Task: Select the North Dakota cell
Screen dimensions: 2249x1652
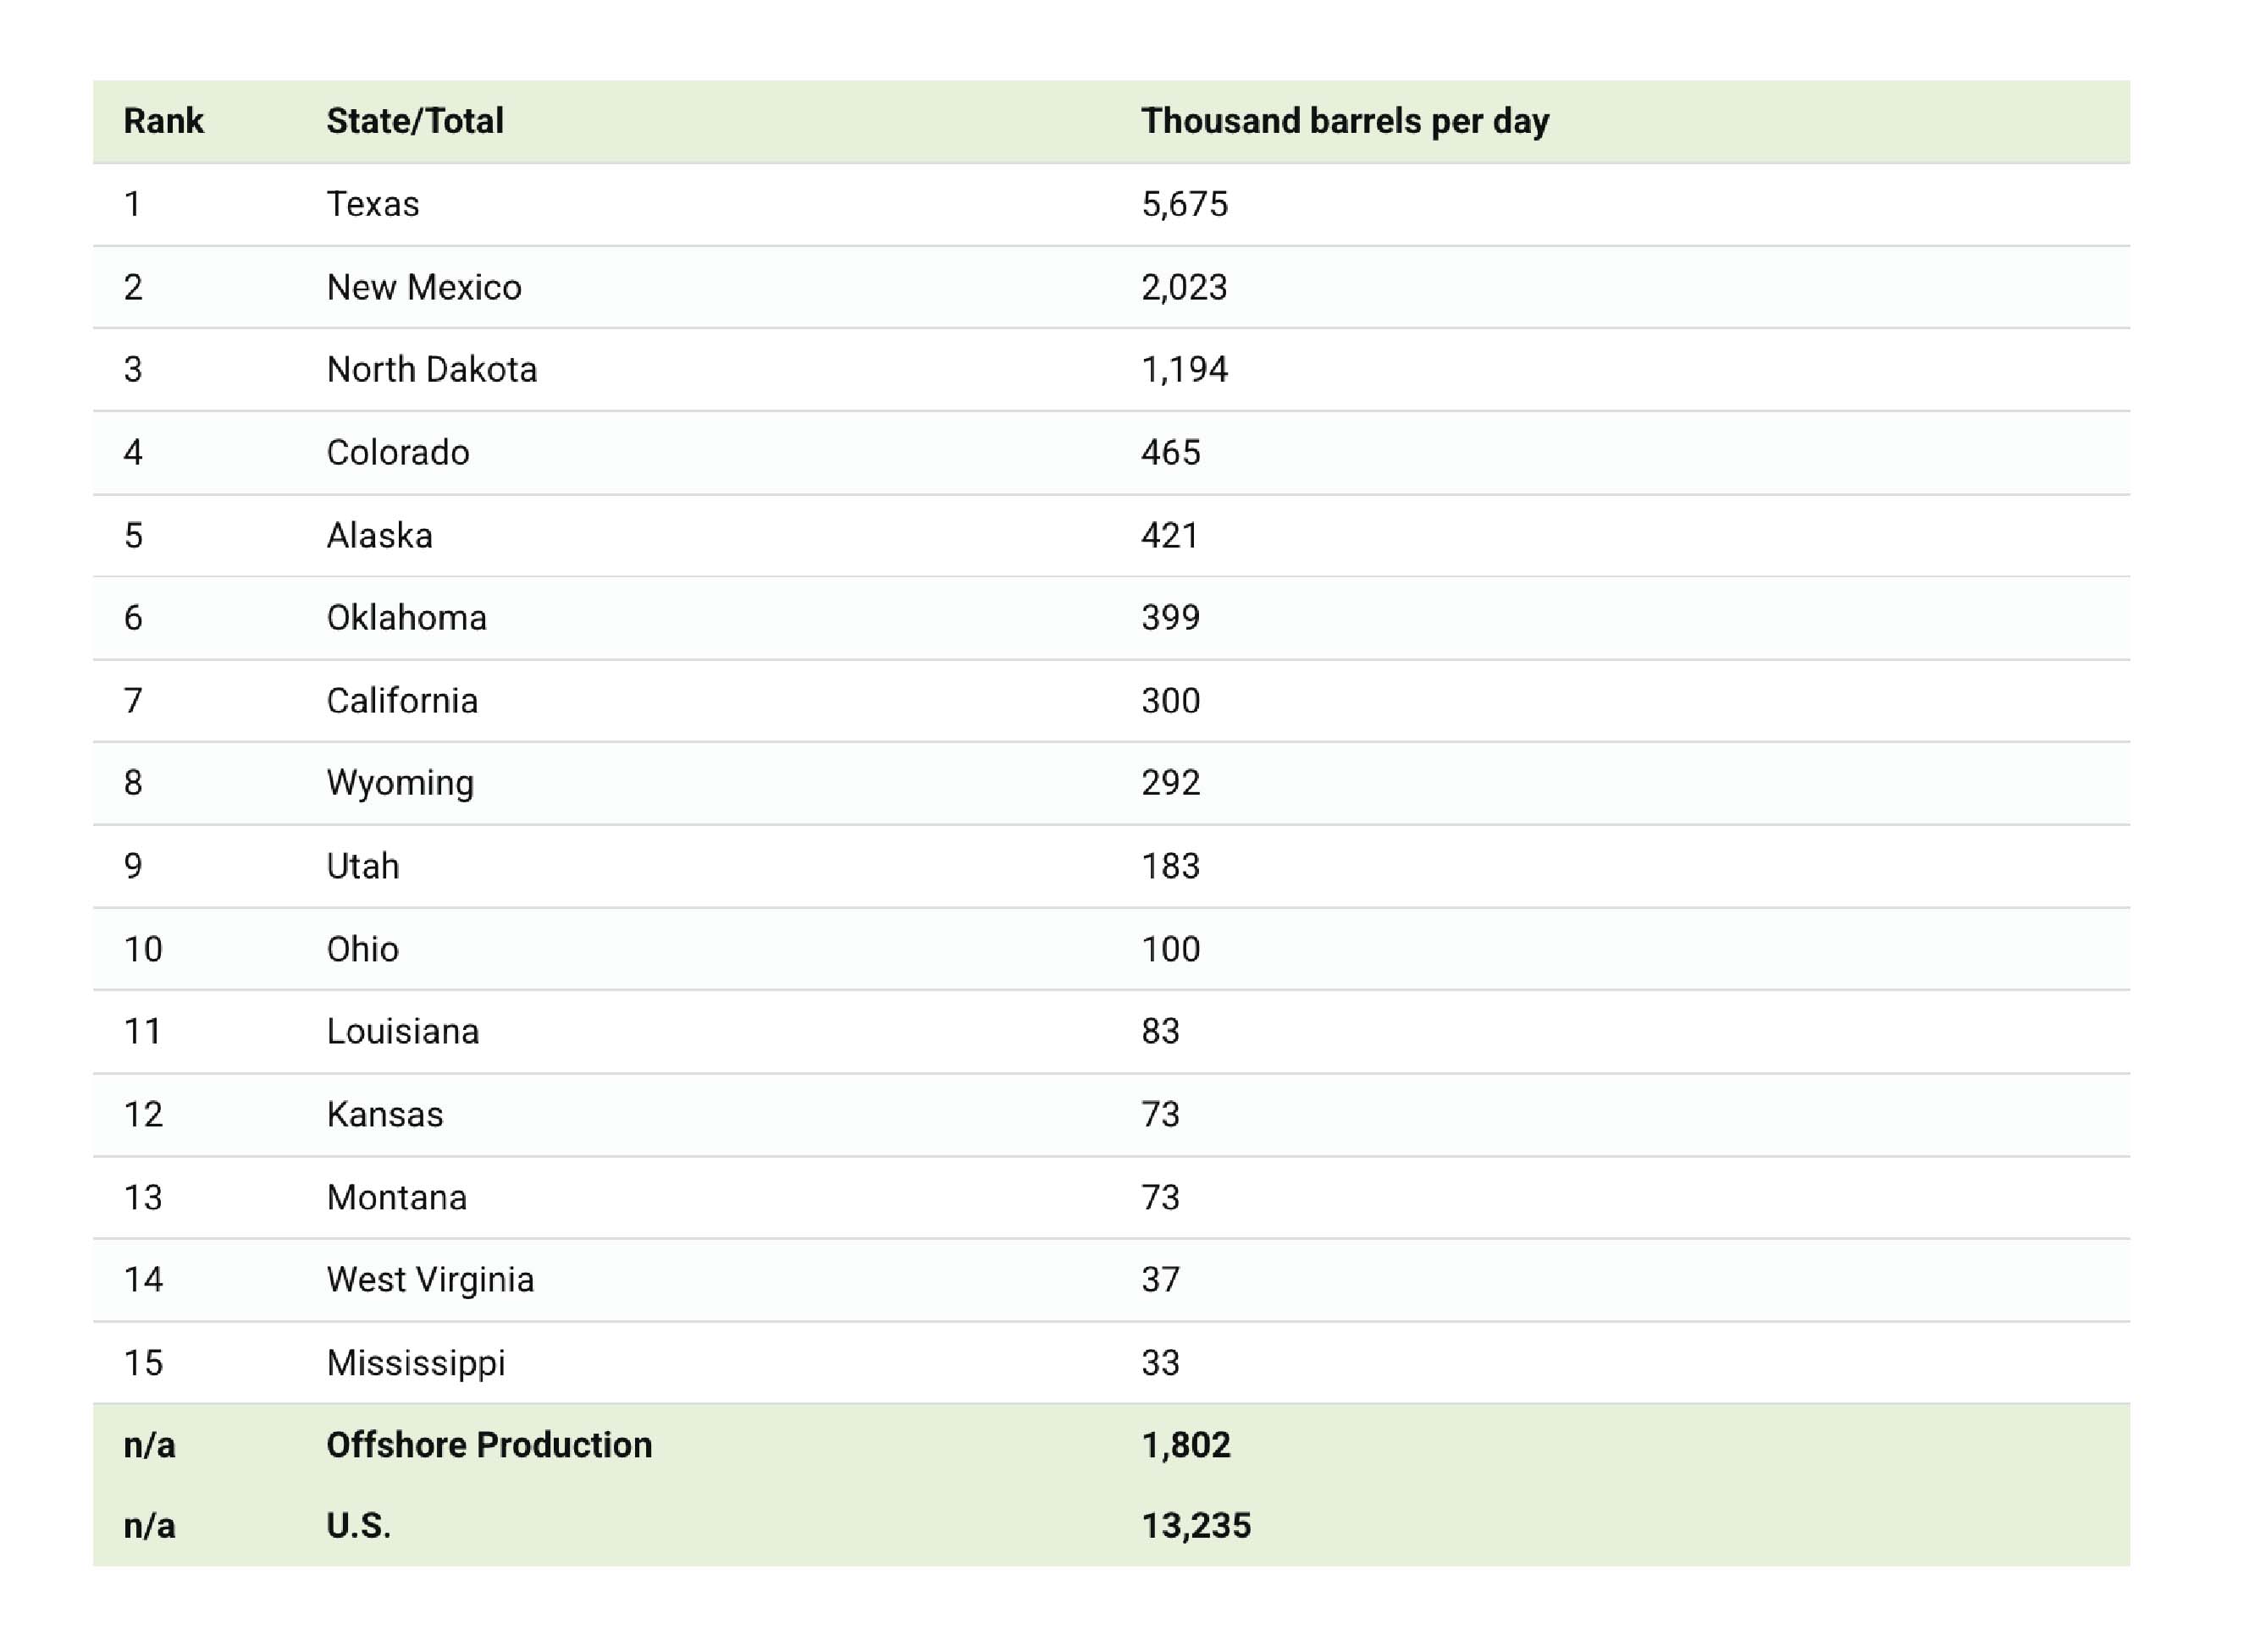Action: [431, 370]
